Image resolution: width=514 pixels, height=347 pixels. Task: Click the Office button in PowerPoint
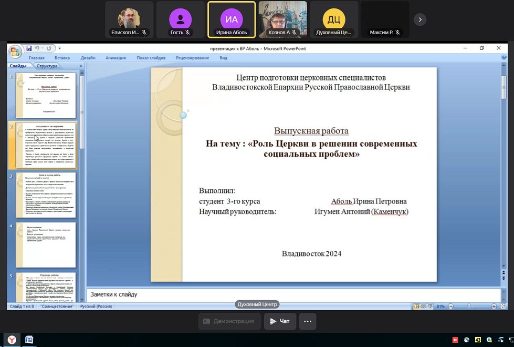[x=15, y=52]
